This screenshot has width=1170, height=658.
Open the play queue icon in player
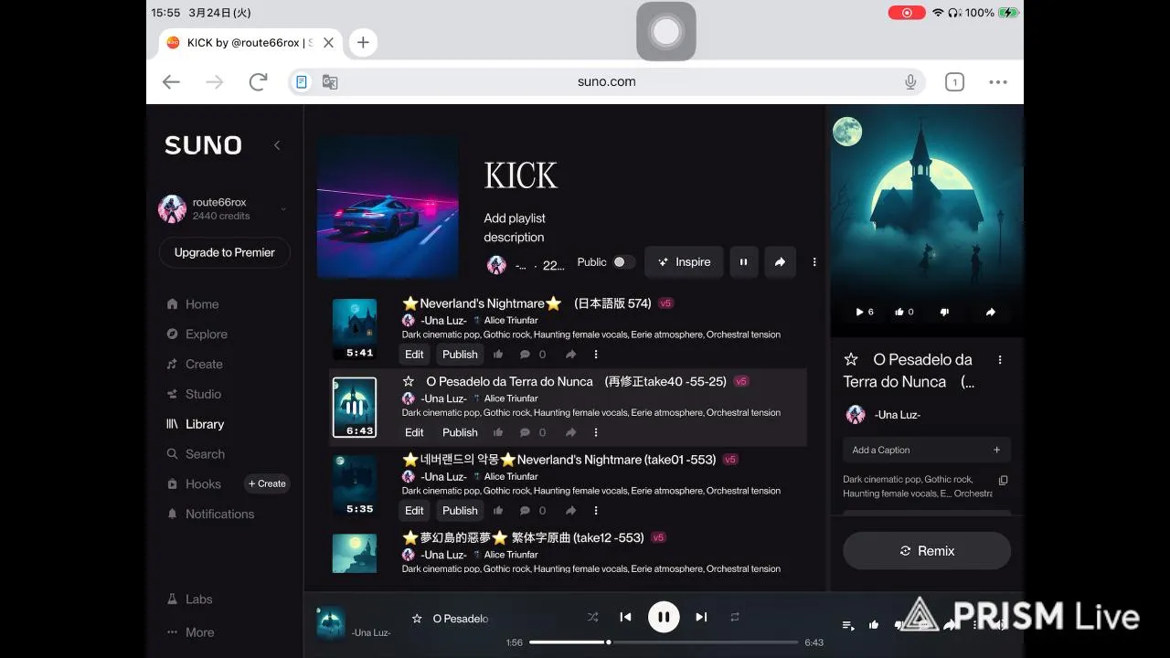point(848,625)
